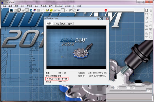Select the milling tool icon in palette
Viewport: 154px width, 102px height.
click(147, 18)
